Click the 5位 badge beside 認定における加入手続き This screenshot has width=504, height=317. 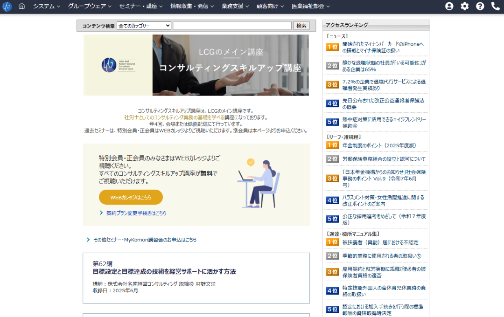pyautogui.click(x=332, y=309)
